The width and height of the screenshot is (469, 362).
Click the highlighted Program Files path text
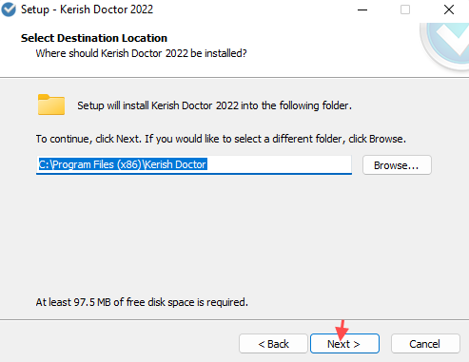(x=123, y=164)
